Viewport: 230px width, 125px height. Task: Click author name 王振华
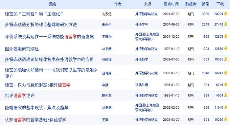click(107, 37)
